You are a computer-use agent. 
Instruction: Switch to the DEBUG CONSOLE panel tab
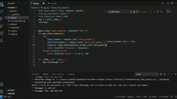pyautogui.click(x=58, y=74)
